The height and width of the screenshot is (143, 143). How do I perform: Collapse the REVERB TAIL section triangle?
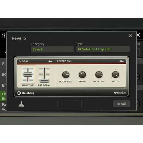point(122,61)
